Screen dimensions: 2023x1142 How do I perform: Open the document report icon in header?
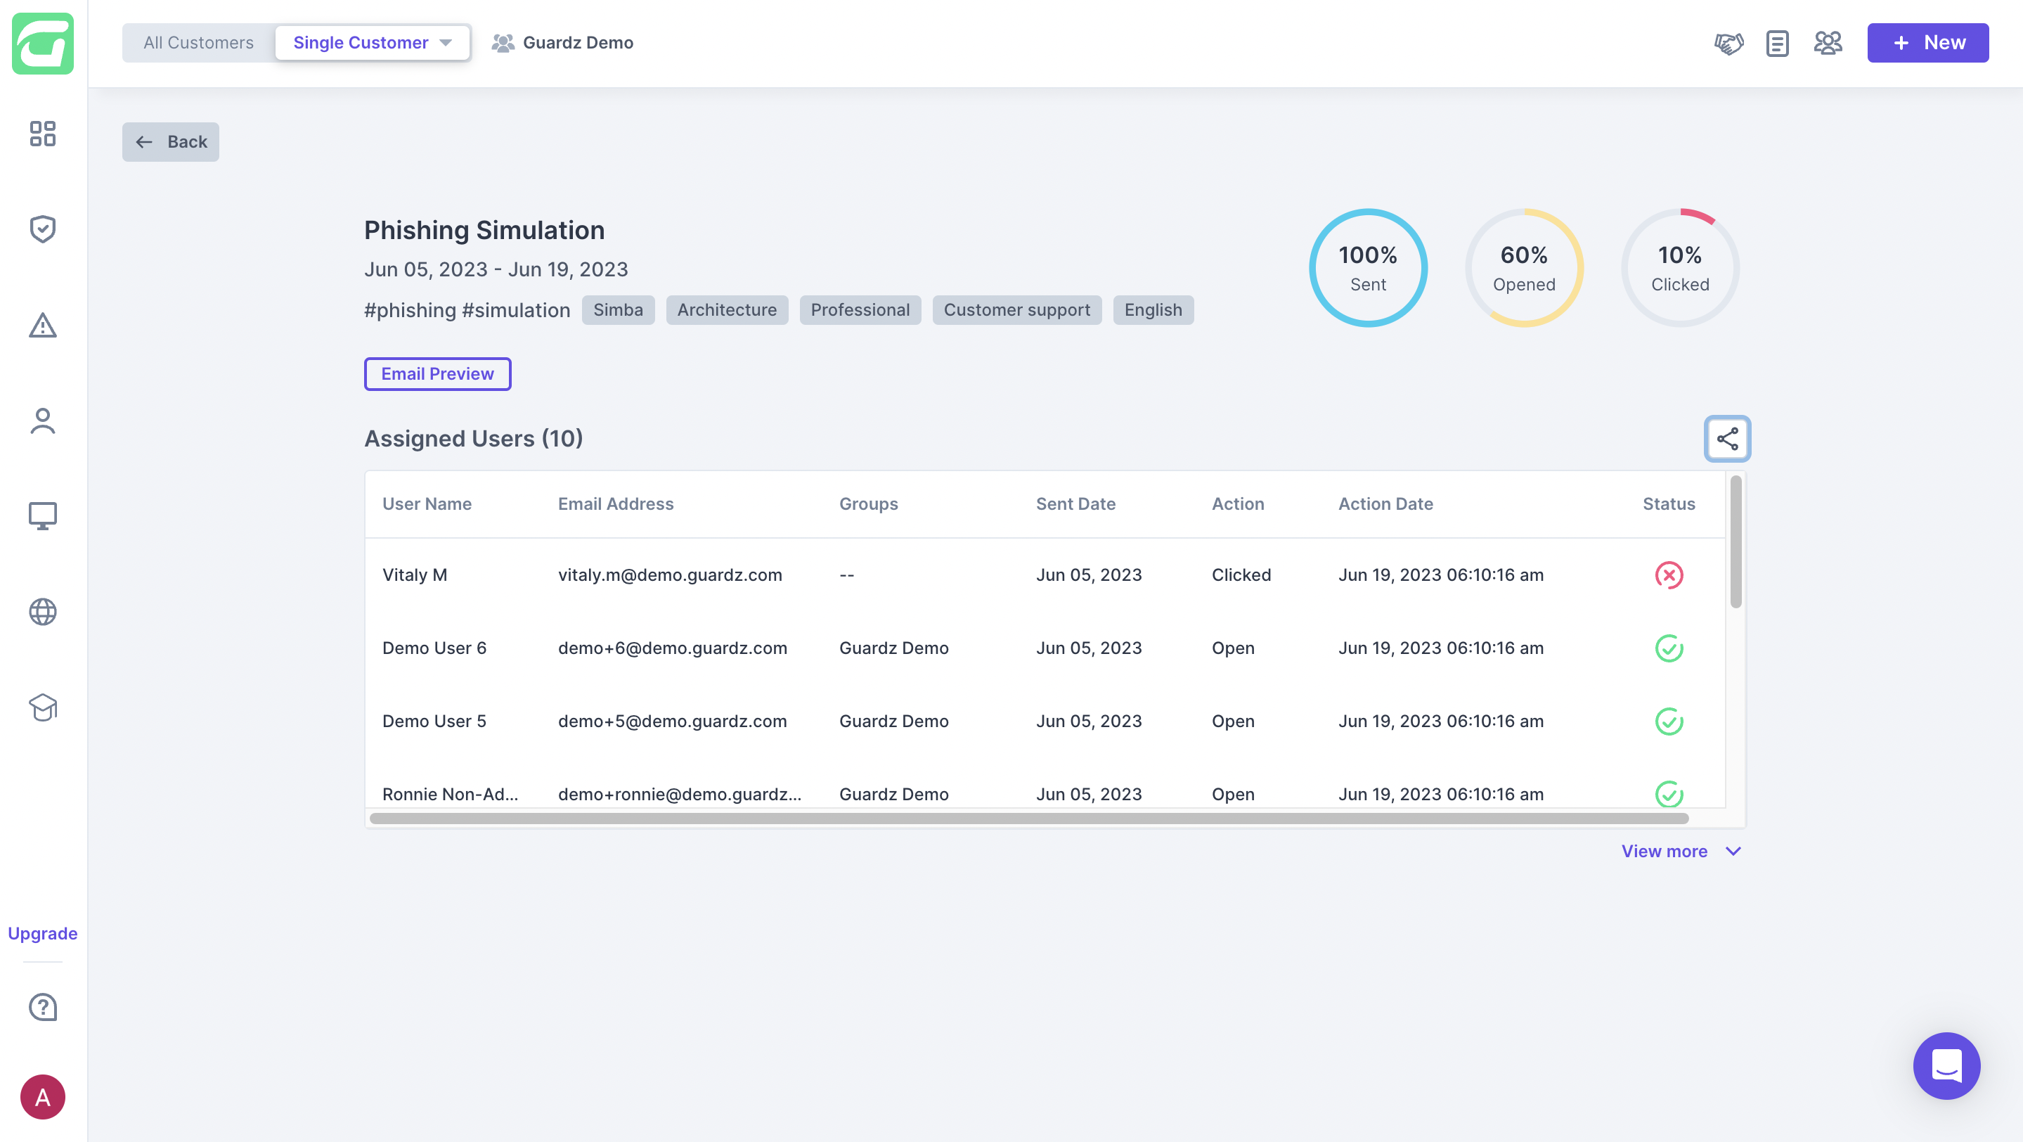(1777, 43)
